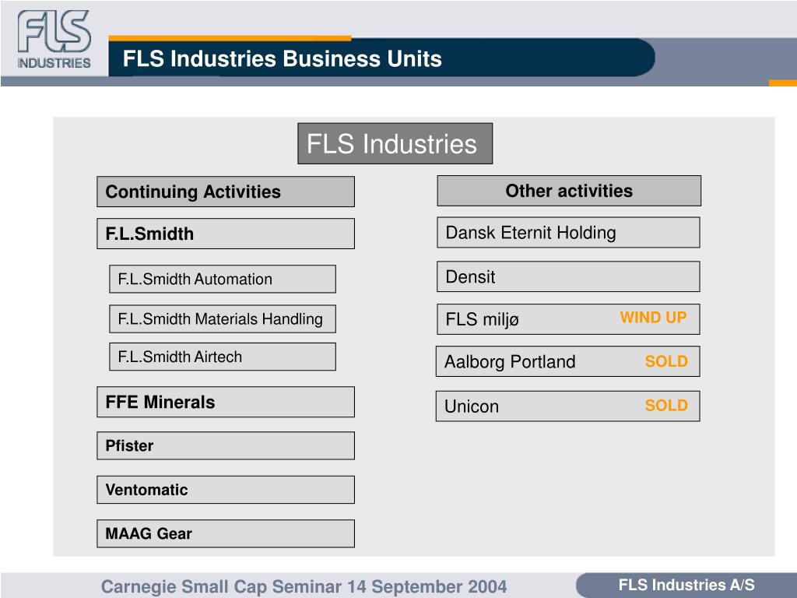Click the FLS Industries A/S footer badge
797x598 pixels.
(x=686, y=585)
